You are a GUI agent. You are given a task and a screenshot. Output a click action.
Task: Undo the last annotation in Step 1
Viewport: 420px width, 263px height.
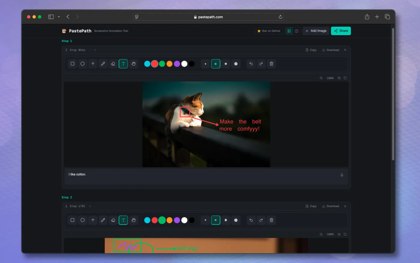tap(251, 64)
